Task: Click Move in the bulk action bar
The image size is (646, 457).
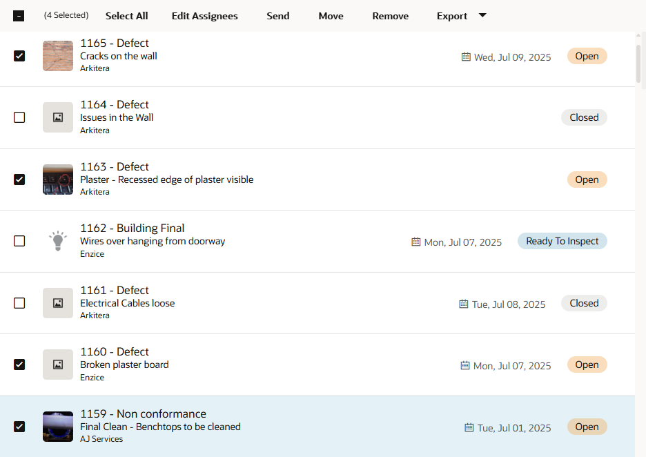Action: tap(331, 16)
